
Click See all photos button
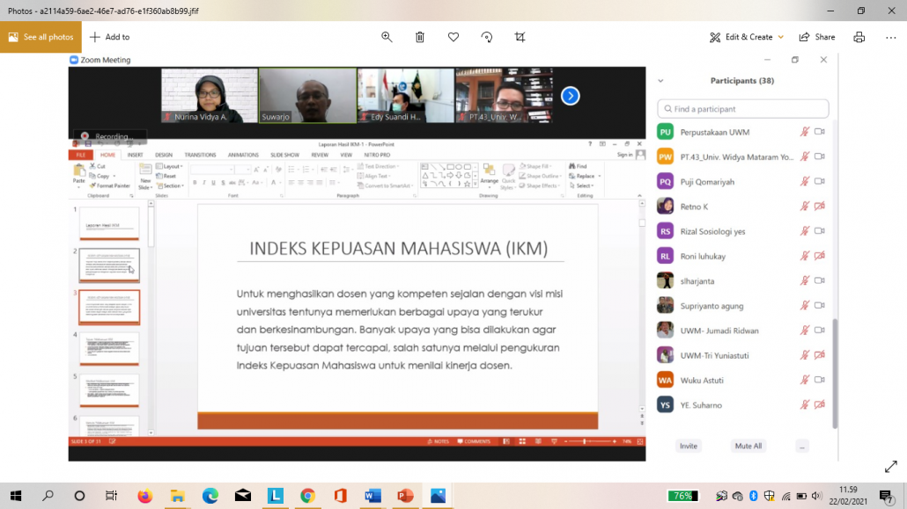tap(41, 37)
